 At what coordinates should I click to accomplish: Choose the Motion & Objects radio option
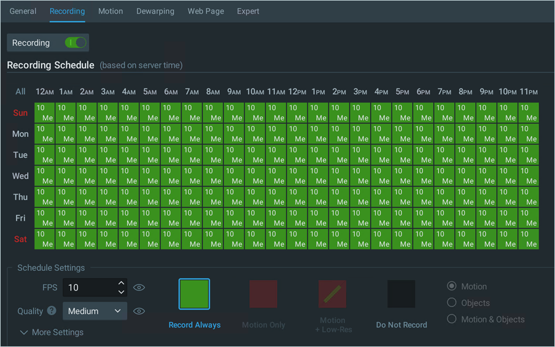(x=452, y=319)
